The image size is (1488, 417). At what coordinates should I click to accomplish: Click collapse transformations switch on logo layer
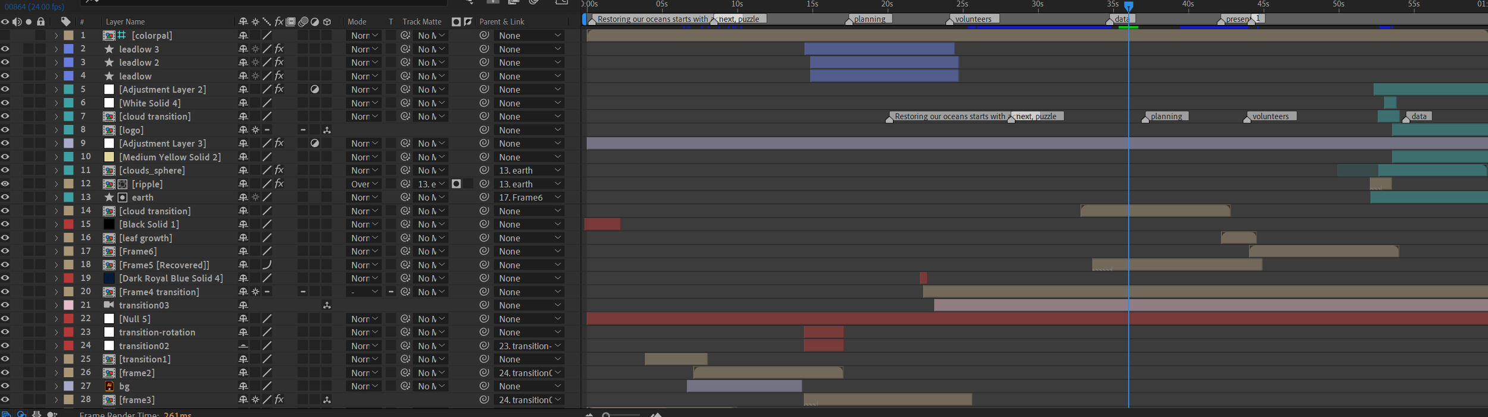click(x=255, y=129)
